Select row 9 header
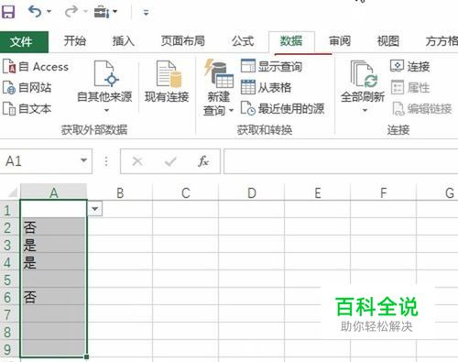Viewport: 458px width, 362px height. (10, 349)
